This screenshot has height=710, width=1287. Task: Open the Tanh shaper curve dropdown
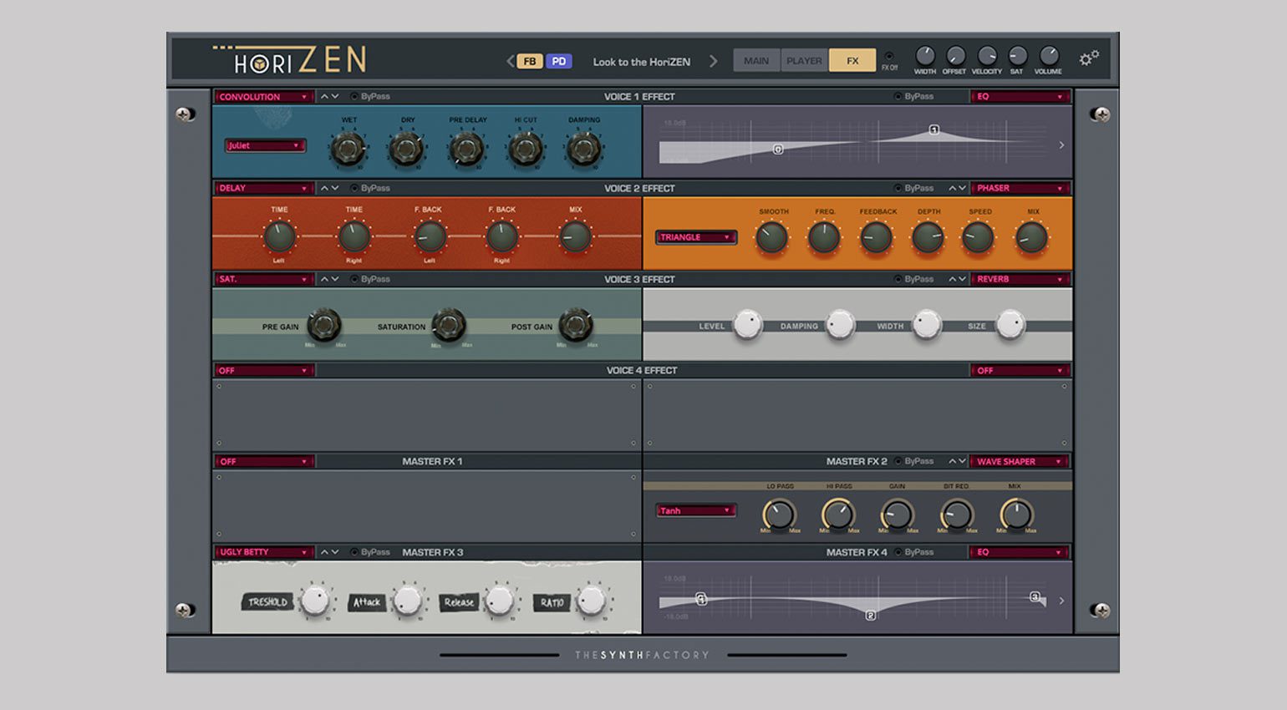pyautogui.click(x=696, y=510)
